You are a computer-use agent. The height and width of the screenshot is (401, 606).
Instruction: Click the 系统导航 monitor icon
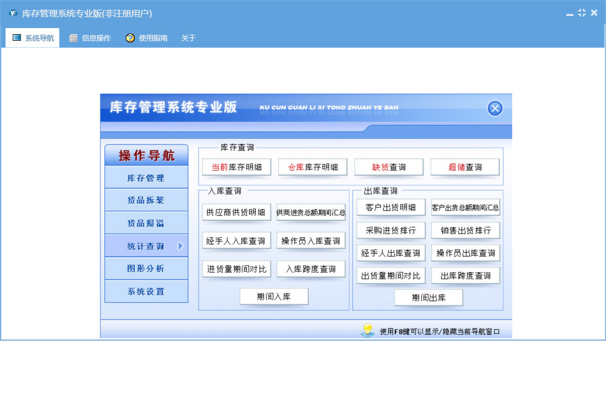pos(17,38)
